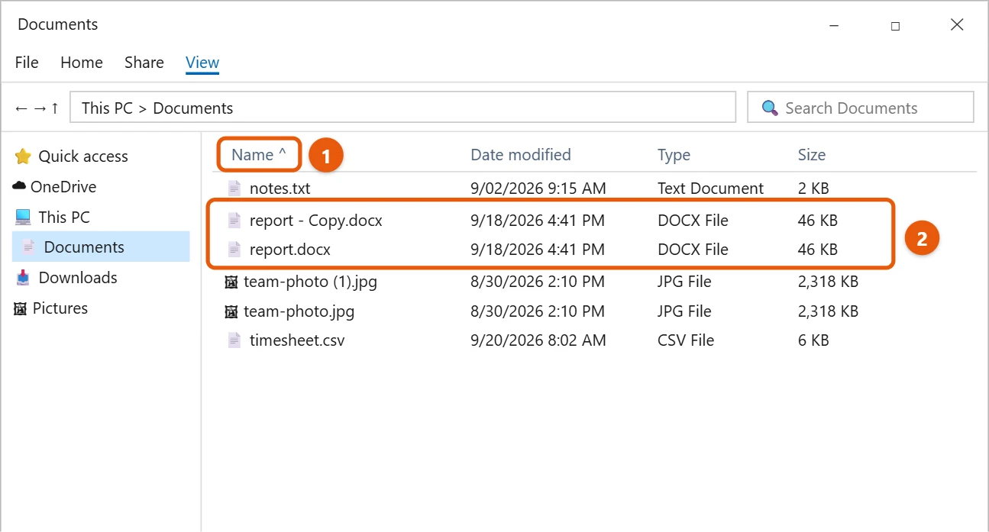Select the View tab
Viewport: 989px width, 532px height.
[x=202, y=63]
